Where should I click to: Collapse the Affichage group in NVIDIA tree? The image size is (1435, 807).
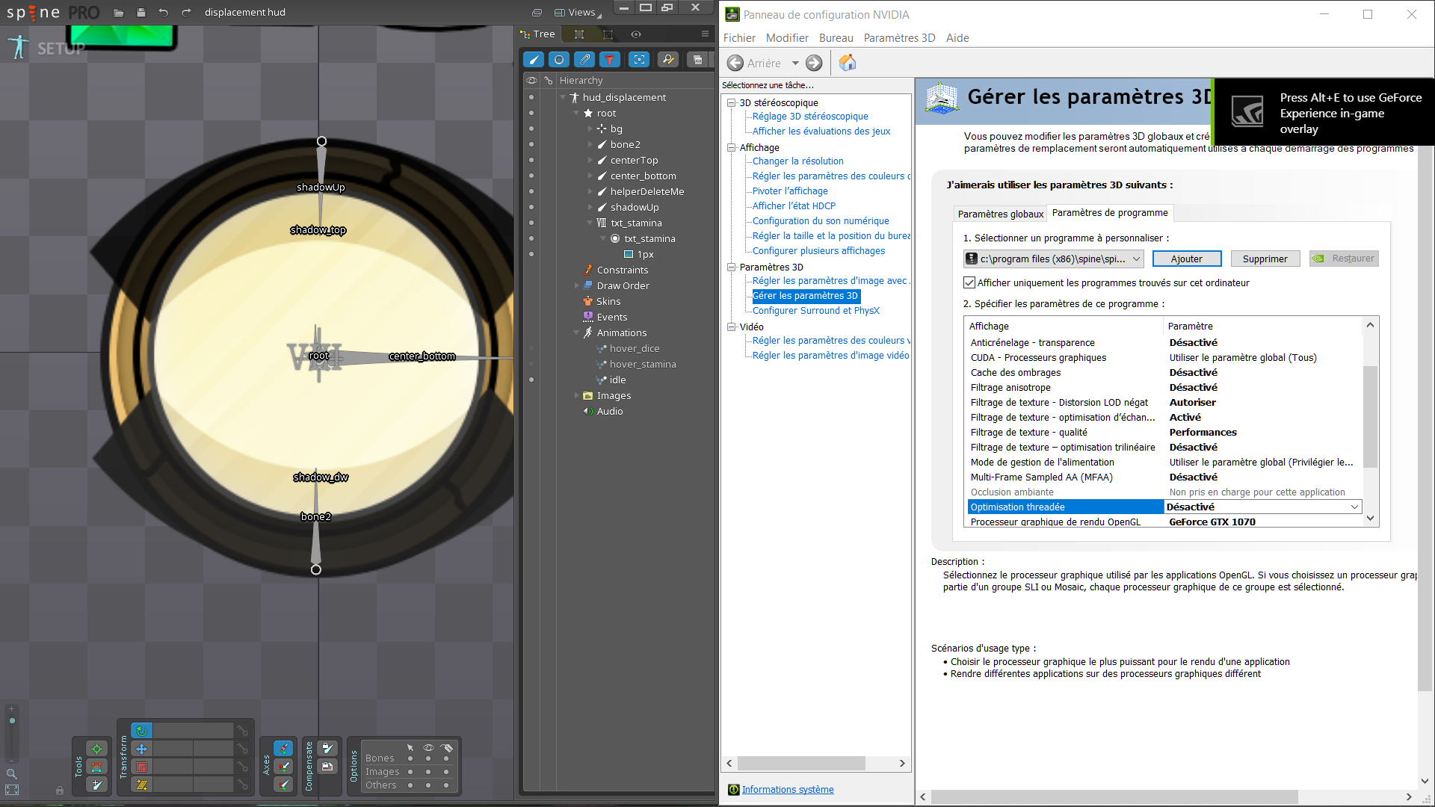[732, 147]
